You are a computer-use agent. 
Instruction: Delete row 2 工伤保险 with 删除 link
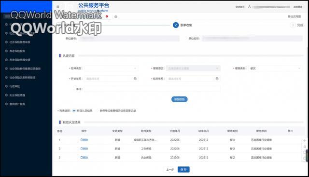pos(84,149)
